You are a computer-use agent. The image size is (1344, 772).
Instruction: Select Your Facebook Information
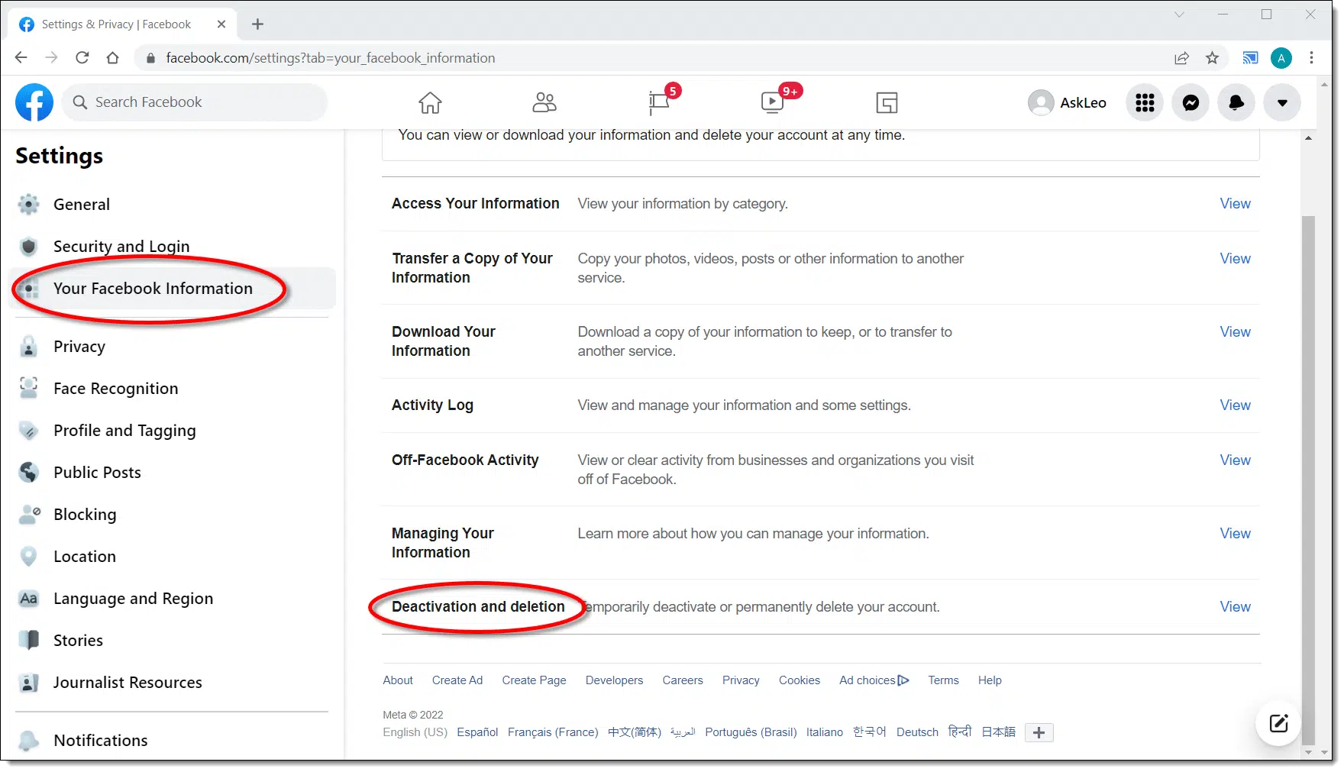click(x=172, y=289)
